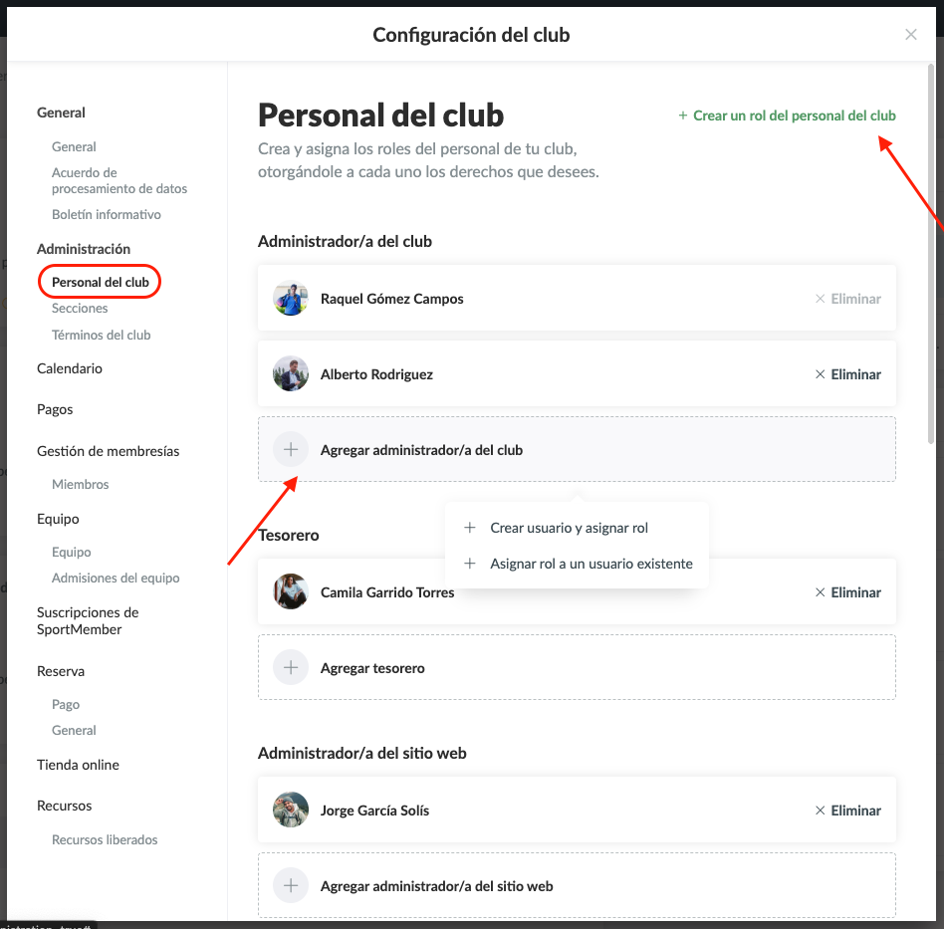Open the Tienda online section
944x929 pixels.
point(78,765)
